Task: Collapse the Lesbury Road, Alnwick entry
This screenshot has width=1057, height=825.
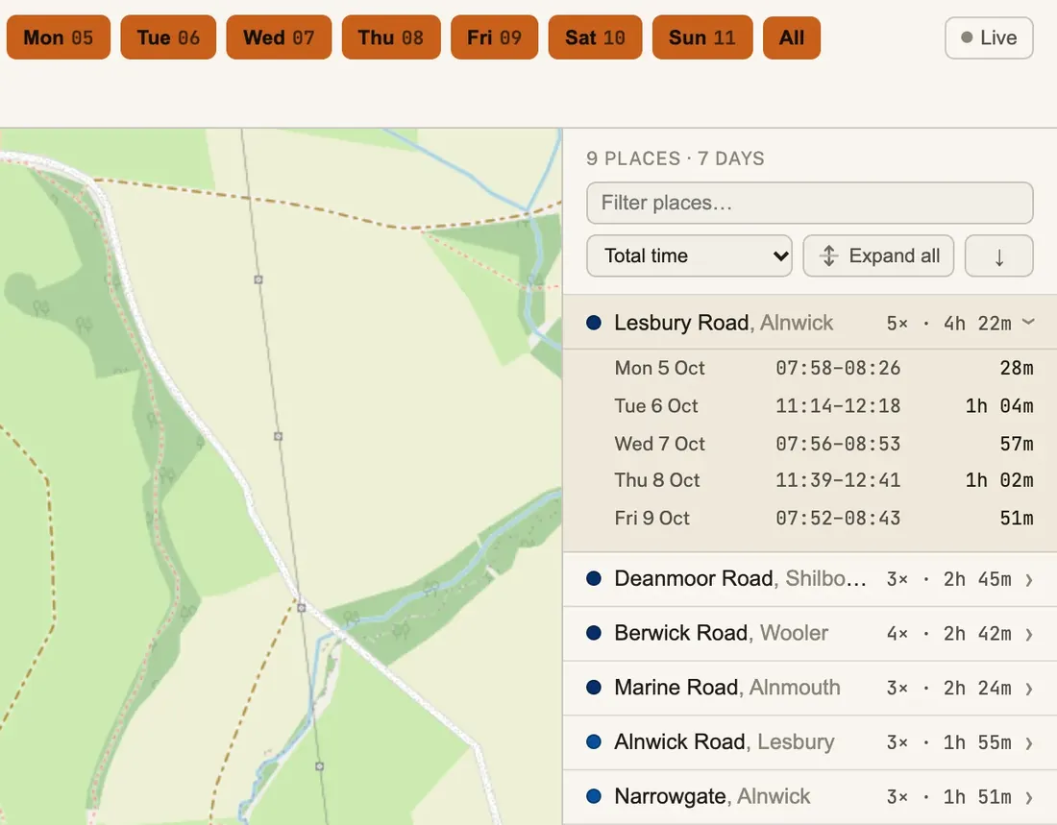Action: 810,322
